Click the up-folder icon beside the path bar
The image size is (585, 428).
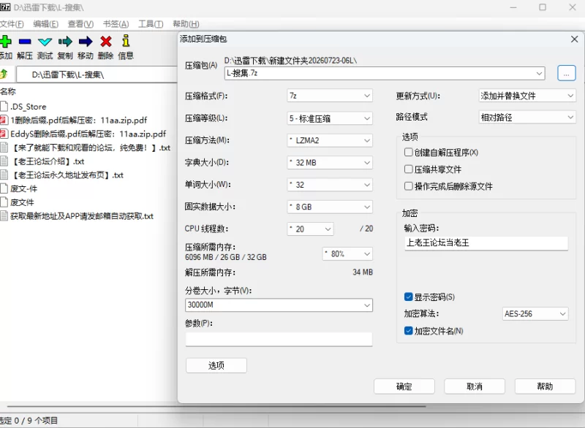click(x=4, y=74)
